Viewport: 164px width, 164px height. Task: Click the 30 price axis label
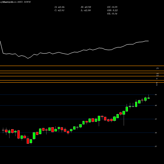pos(156,133)
